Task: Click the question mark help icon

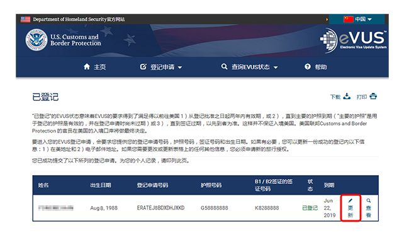Action: tap(308, 67)
